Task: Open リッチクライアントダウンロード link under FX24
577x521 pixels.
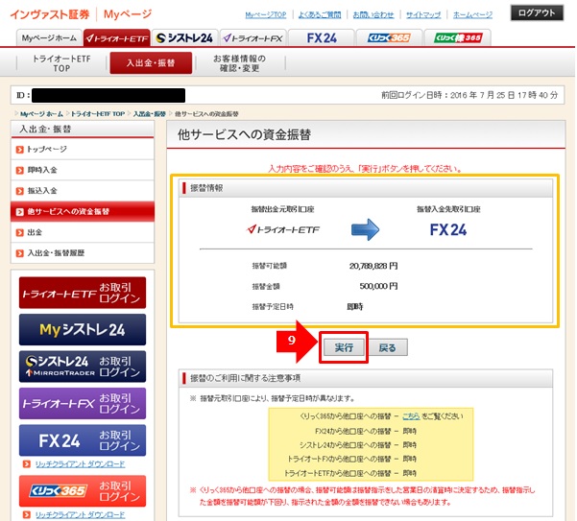Action: pyautogui.click(x=80, y=464)
